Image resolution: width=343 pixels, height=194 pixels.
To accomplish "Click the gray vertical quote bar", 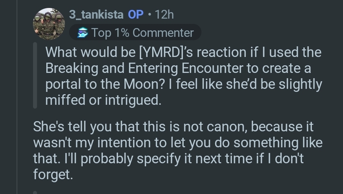I will [35, 76].
